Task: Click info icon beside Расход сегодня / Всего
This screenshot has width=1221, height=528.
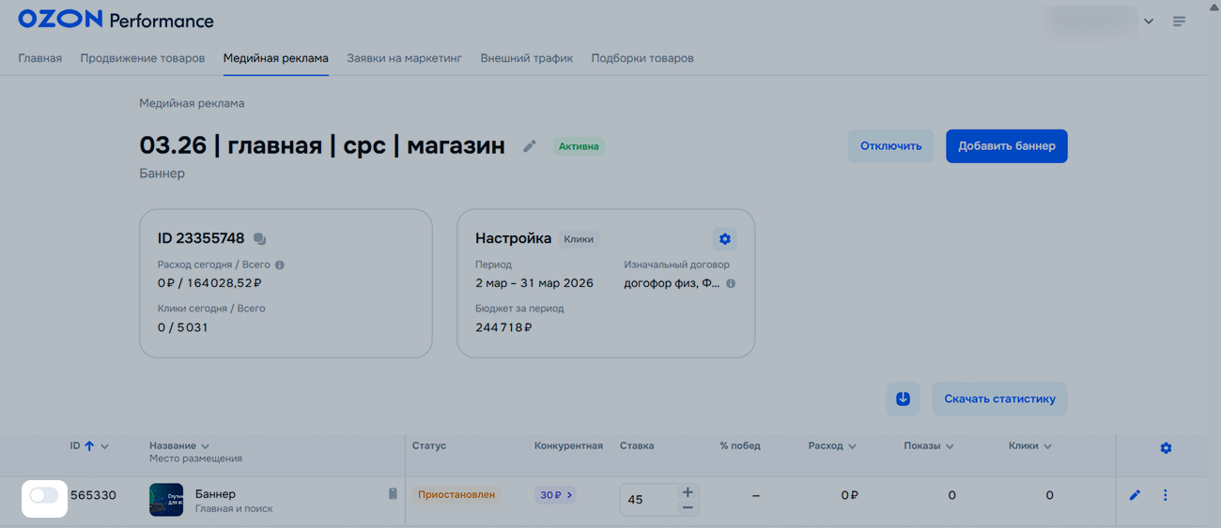Action: 280,265
